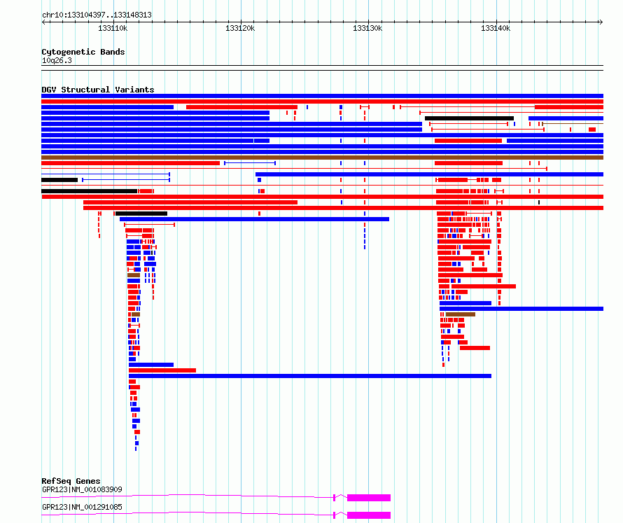623x523 pixels.
Task: Select the GPR123|NM_001291085 gene label
Action: click(x=82, y=507)
